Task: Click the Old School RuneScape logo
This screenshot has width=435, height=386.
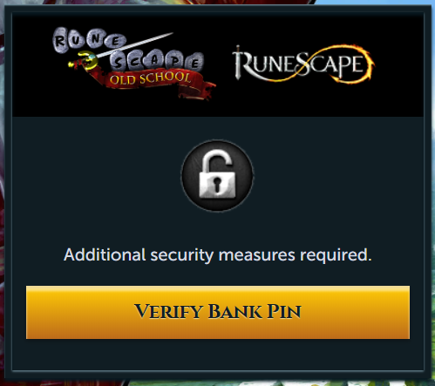Action: tap(134, 64)
